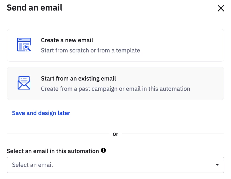Viewport: 231px width, 179px height.
Task: Click the divider line right of "or"
Action: pos(173,134)
